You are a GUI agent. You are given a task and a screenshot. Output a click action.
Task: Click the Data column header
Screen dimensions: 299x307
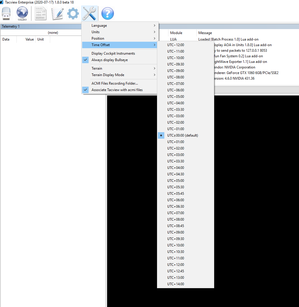point(9,39)
